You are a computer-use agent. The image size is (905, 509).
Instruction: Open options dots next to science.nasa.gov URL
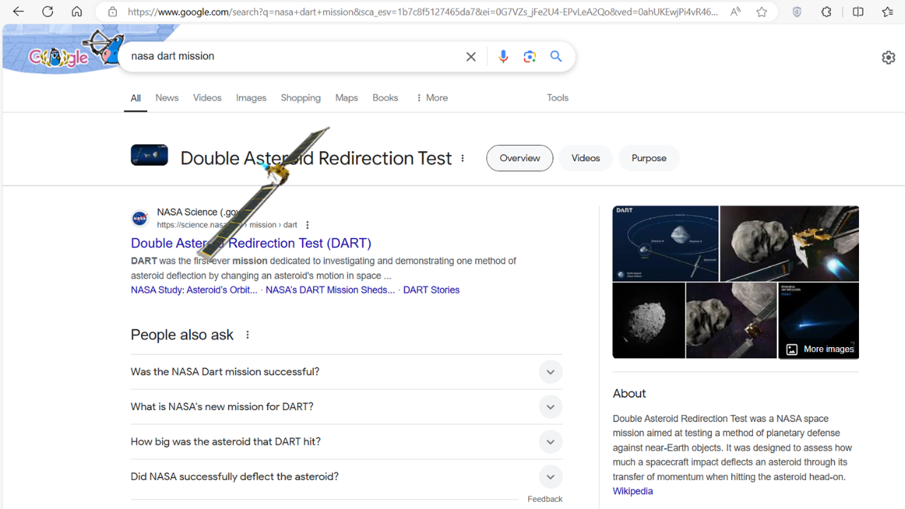[307, 225]
